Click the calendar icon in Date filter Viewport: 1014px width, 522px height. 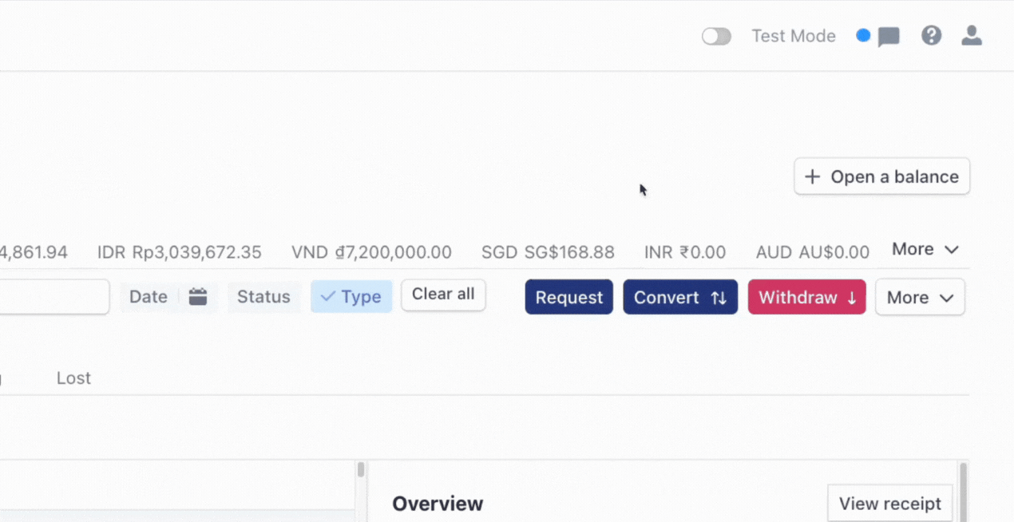198,297
